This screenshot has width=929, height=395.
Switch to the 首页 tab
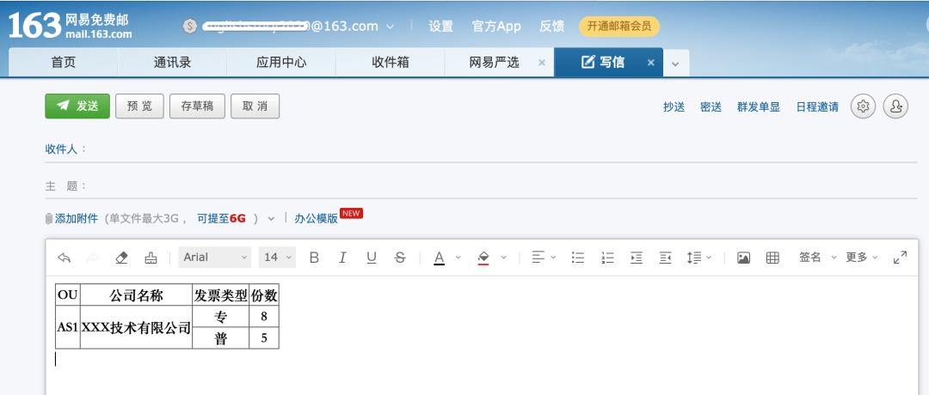[64, 62]
